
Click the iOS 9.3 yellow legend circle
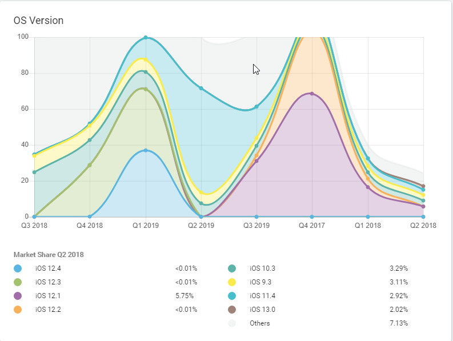232,282
